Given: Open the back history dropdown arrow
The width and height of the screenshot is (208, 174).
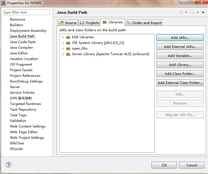Looking at the screenshot, I should [x=186, y=12].
